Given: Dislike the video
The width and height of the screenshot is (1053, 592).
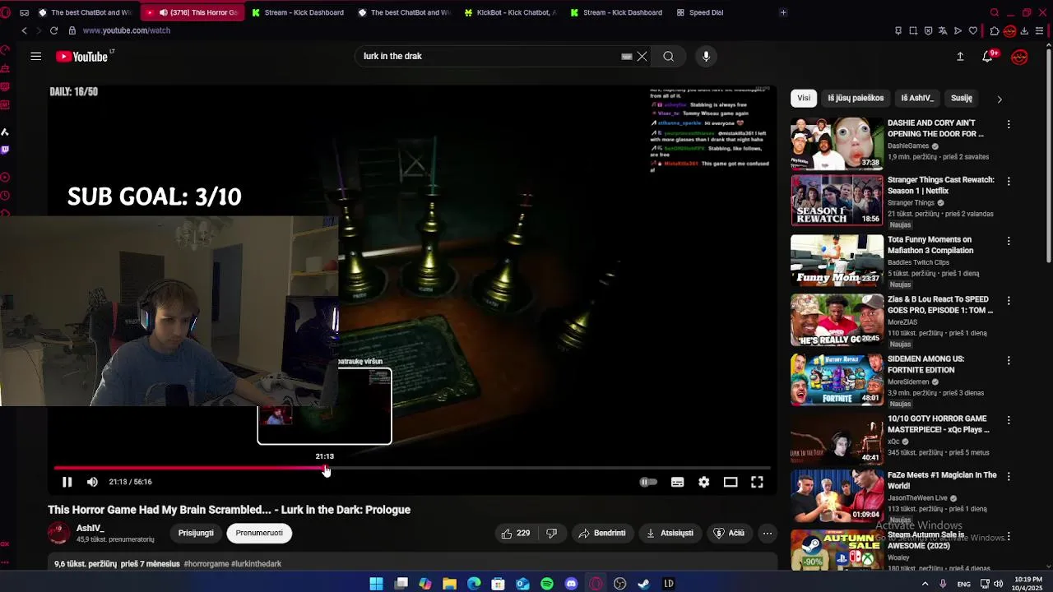Looking at the screenshot, I should coord(551,533).
